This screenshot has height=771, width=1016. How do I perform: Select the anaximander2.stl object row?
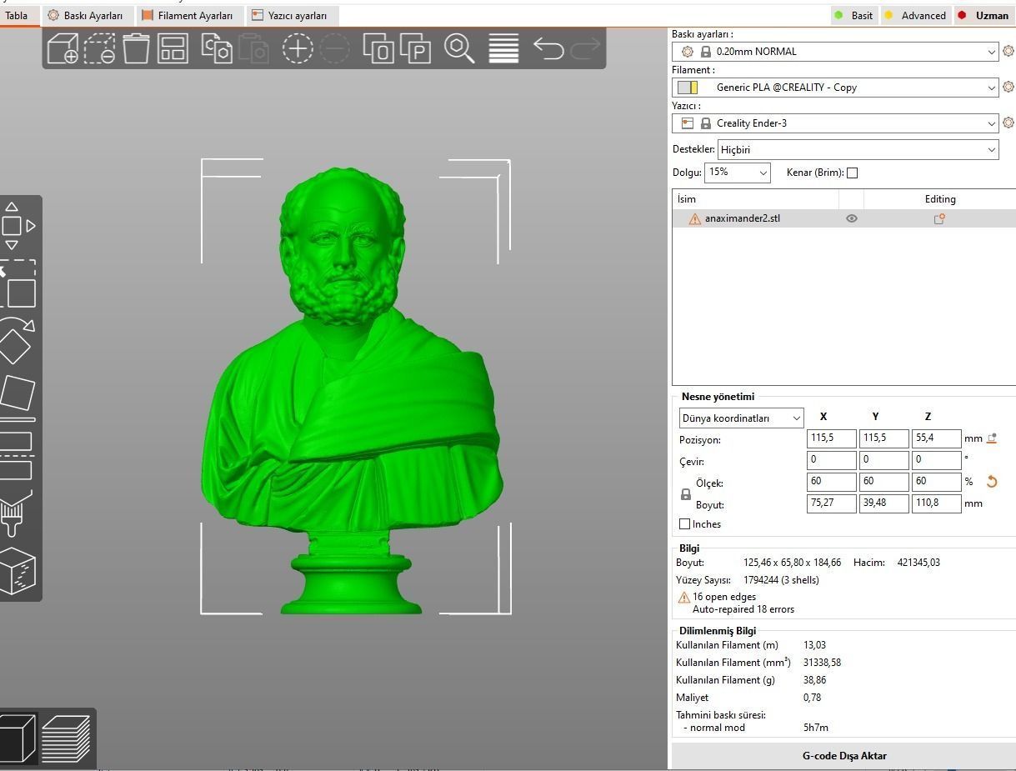click(x=843, y=218)
